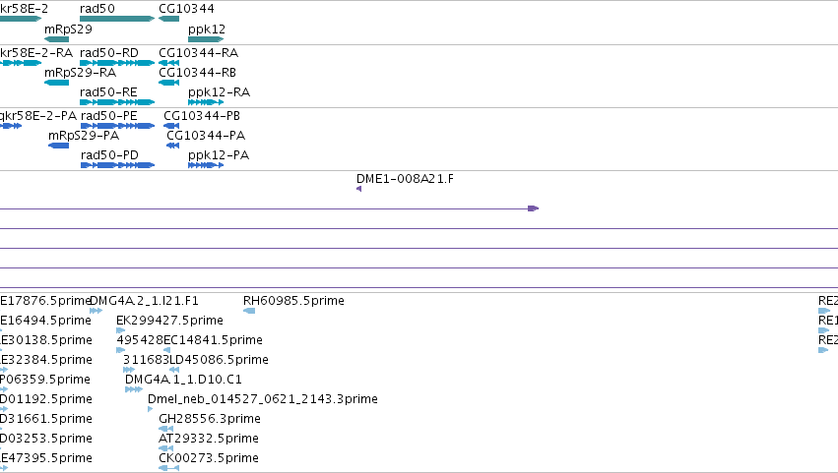Click the rad50 gene label
This screenshot has height=473, width=838.
click(x=97, y=9)
